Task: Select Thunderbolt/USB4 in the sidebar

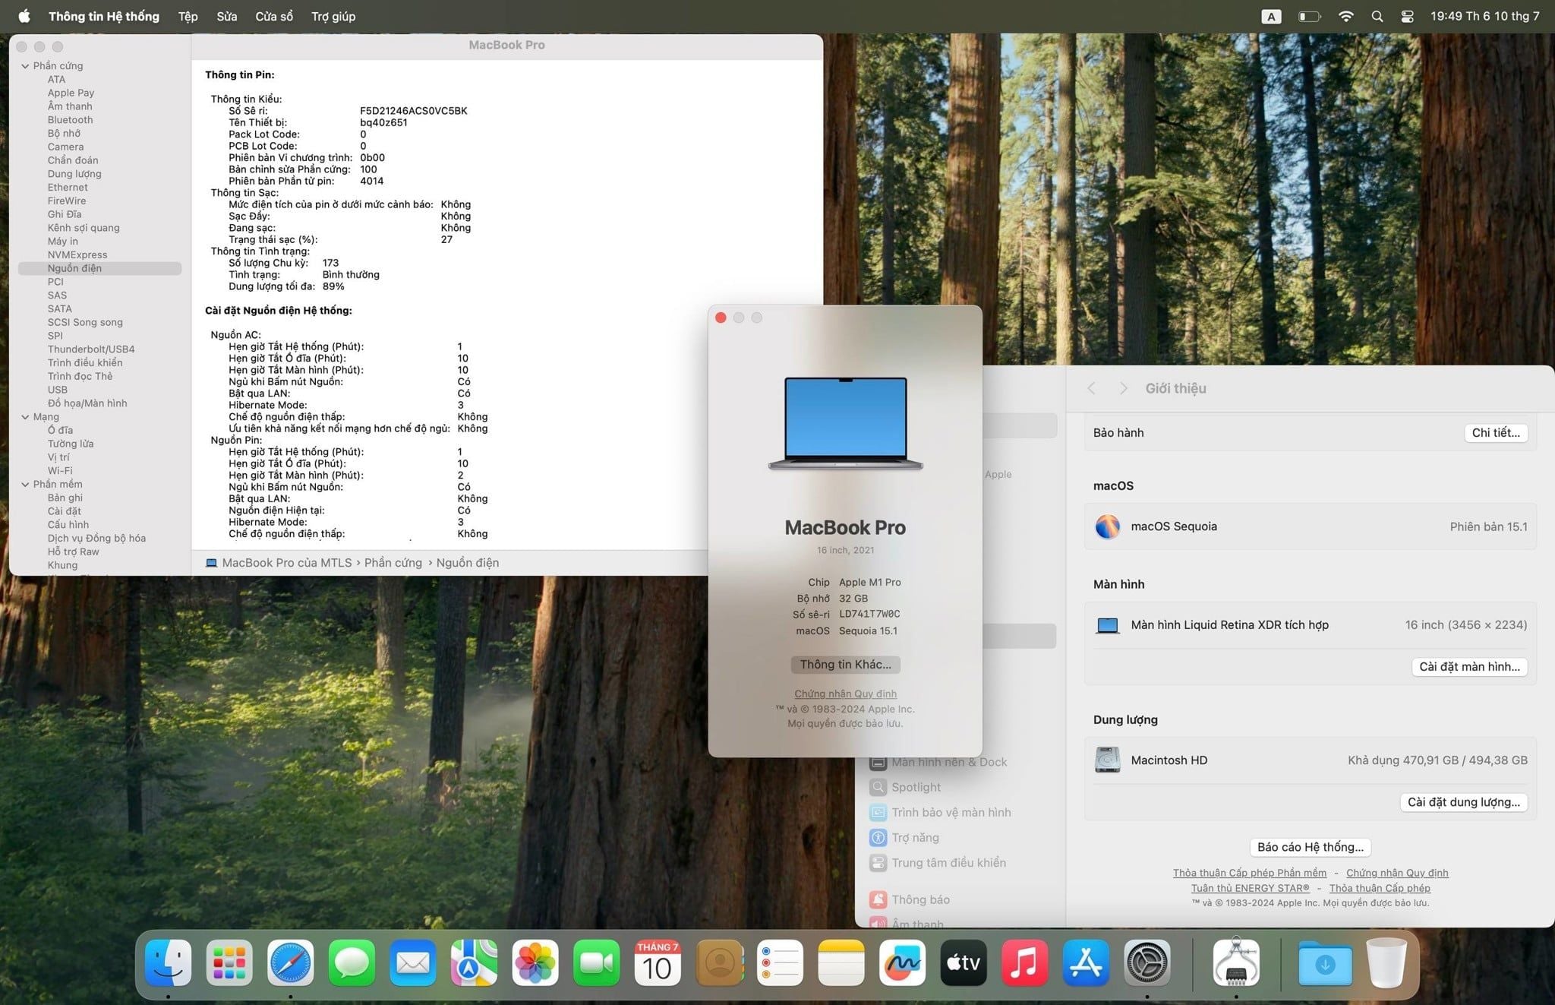Action: pyautogui.click(x=91, y=349)
